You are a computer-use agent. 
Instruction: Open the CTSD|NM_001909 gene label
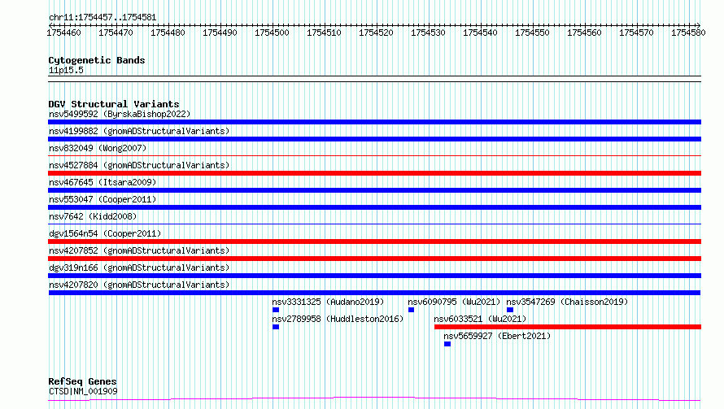tap(83, 391)
